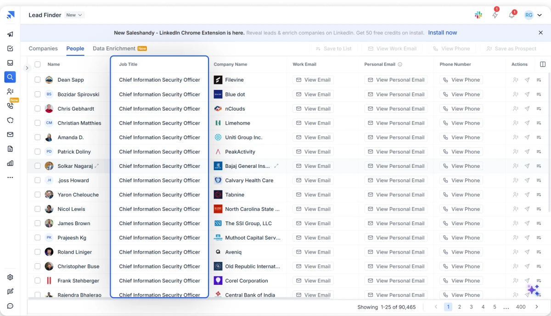Click View Email for Filevine row
Screen dimensions: 551x316
(313, 80)
